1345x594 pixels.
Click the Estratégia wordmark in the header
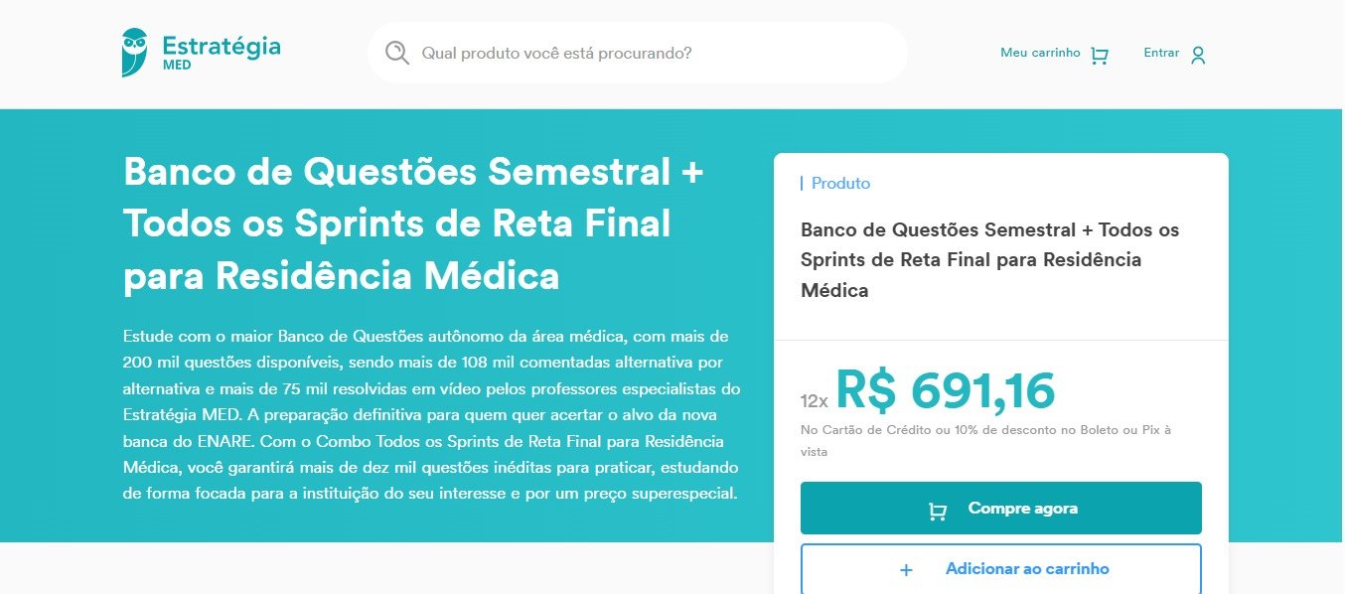pyautogui.click(x=221, y=45)
